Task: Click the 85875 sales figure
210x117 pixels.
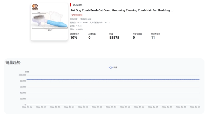Action: pyautogui.click(x=114, y=37)
